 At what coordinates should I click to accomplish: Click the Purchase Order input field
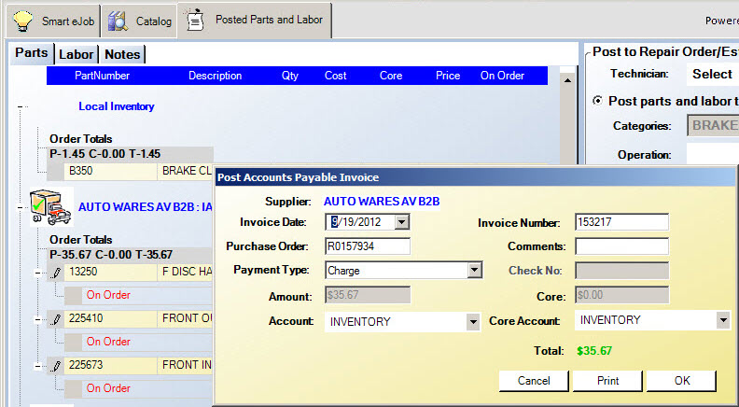point(368,246)
